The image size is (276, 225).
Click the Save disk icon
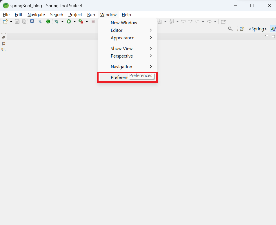[x=17, y=22]
